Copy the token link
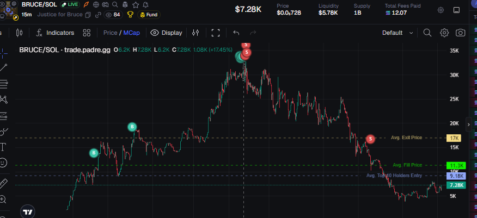The image size is (477, 218). coord(98,15)
